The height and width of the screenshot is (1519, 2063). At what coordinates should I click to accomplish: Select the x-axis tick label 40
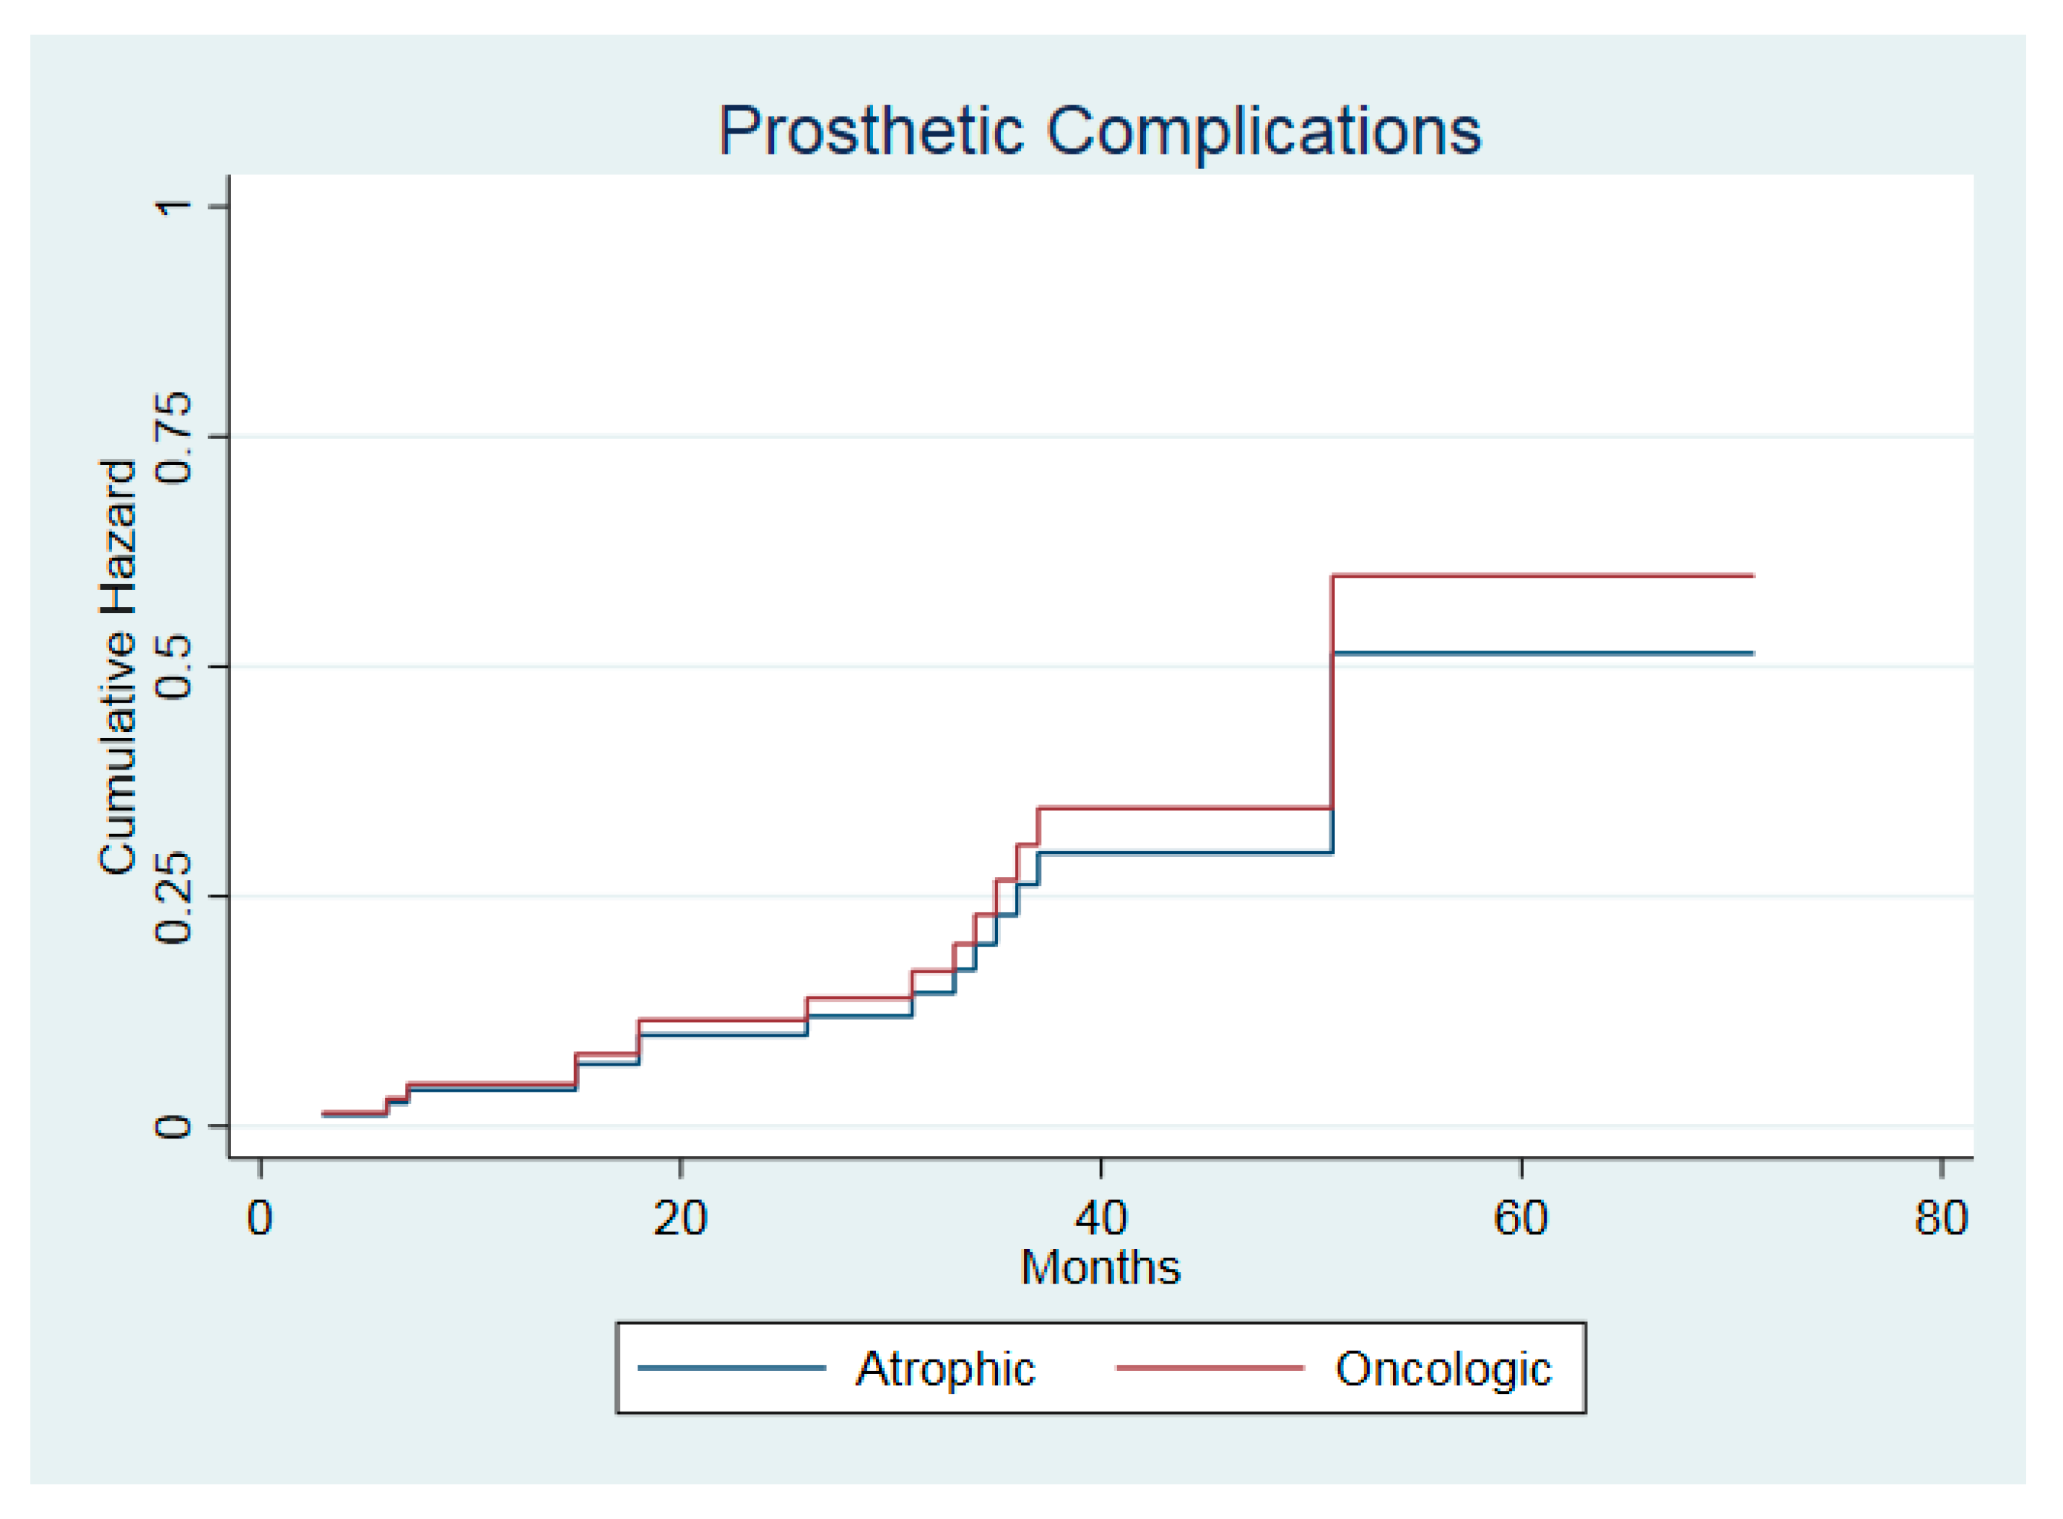[x=1100, y=1219]
